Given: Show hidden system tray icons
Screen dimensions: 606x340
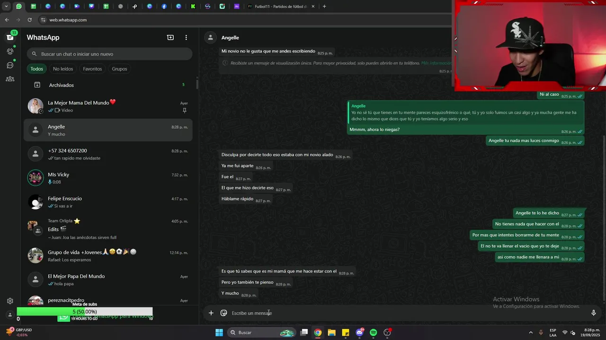Looking at the screenshot, I should point(531,332).
